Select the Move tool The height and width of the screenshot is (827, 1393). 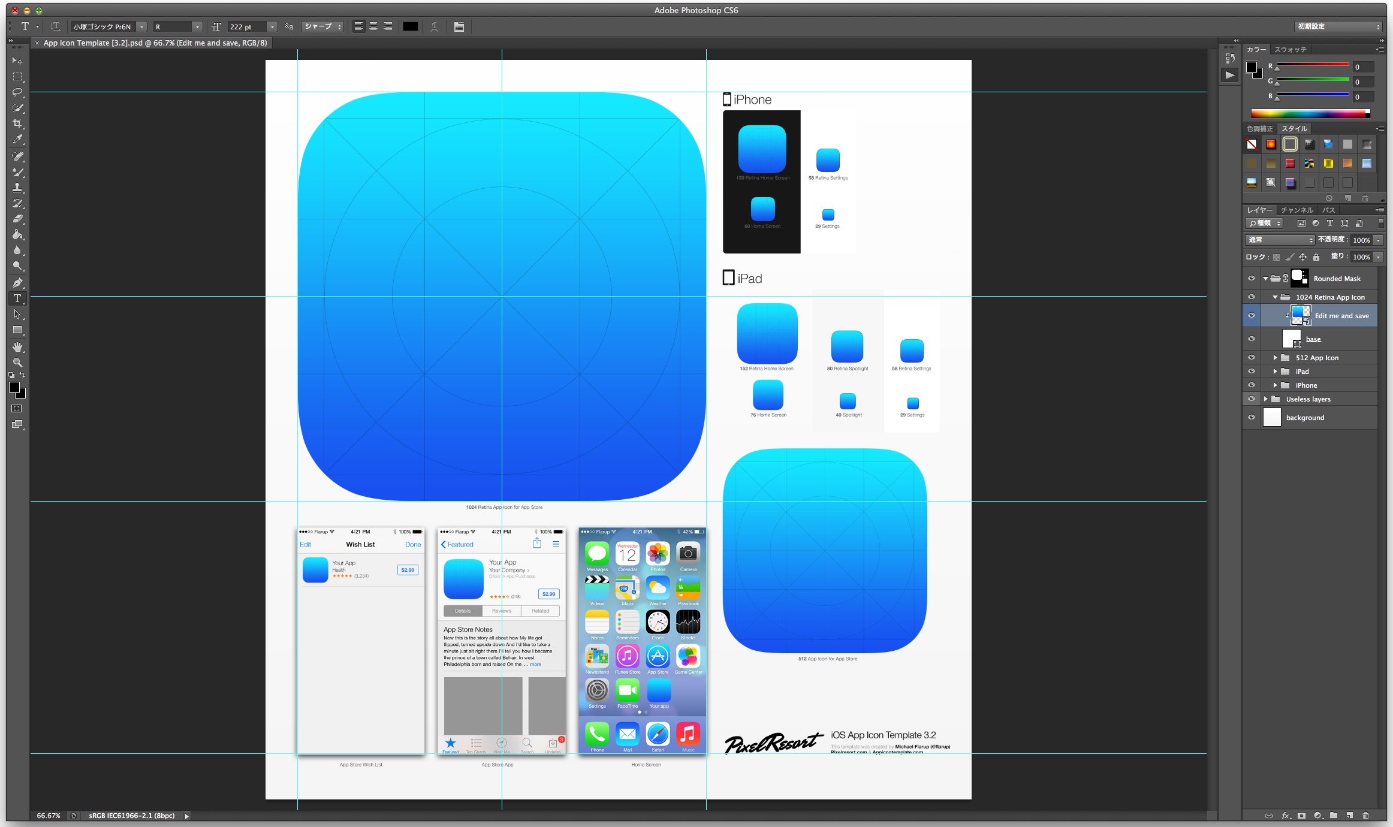pos(17,61)
